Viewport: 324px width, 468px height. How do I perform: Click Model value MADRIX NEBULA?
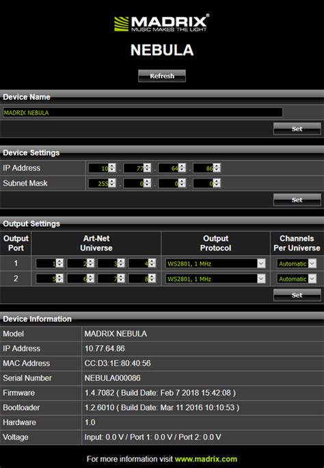[x=116, y=334]
